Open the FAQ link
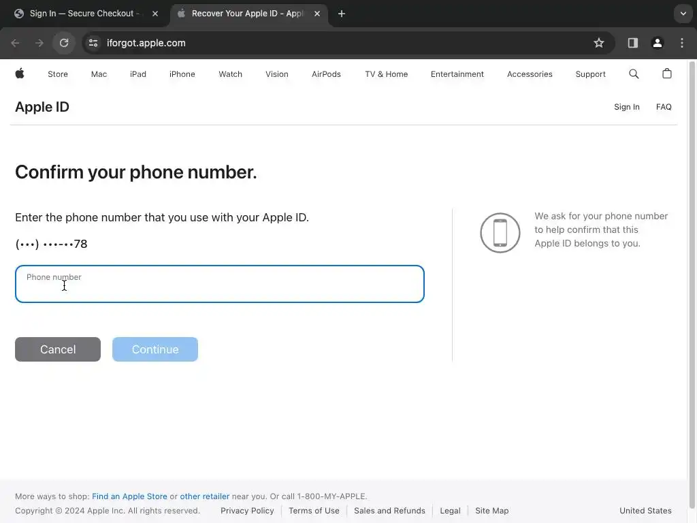697x523 pixels. (x=664, y=107)
